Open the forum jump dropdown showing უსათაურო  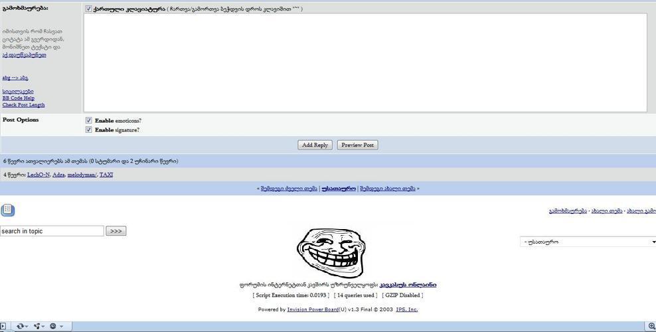coord(588,242)
